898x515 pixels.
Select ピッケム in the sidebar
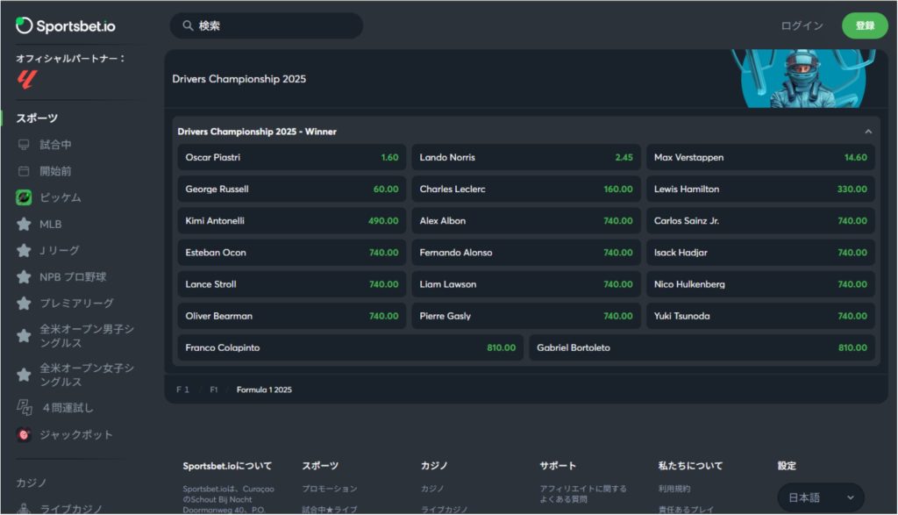point(61,197)
